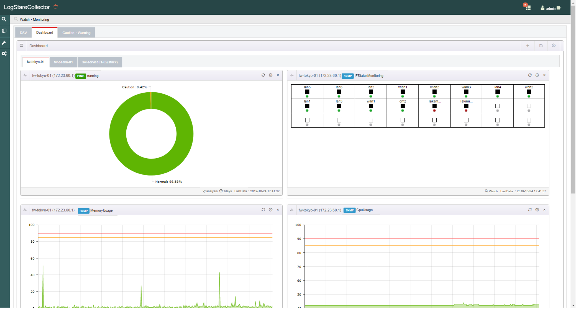This screenshot has height=309, width=576.
Task: Select the lan3 interface status cell
Action: point(339,106)
